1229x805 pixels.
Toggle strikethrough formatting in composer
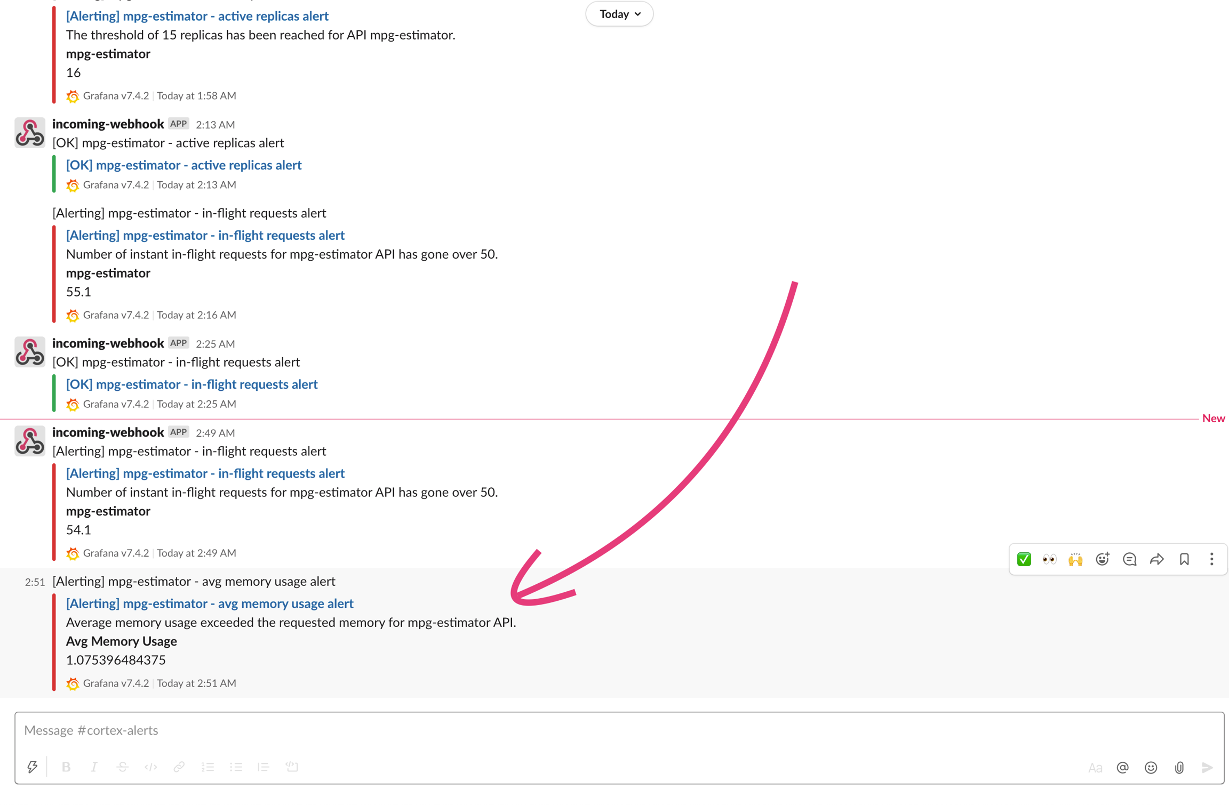click(122, 767)
